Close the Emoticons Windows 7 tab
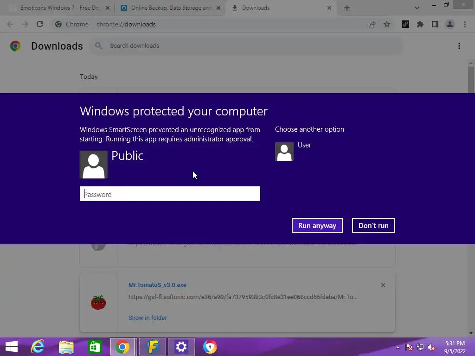The width and height of the screenshot is (475, 356). (108, 8)
